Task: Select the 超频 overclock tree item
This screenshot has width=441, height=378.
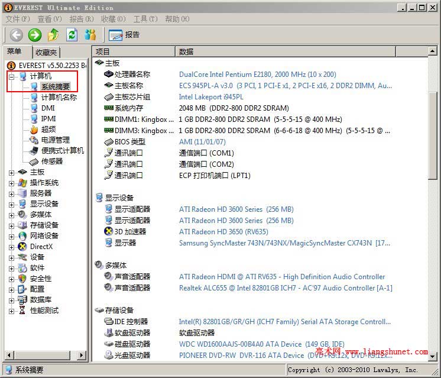Action: coord(48,129)
